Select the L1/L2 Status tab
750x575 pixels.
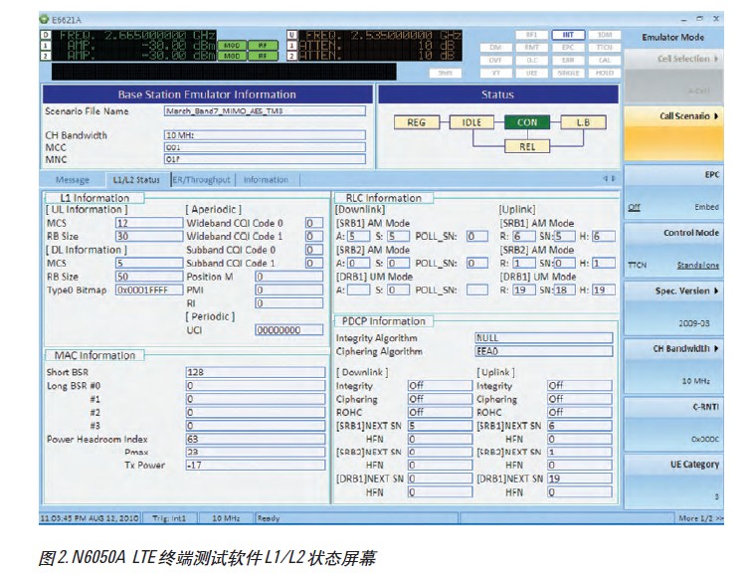(x=136, y=180)
